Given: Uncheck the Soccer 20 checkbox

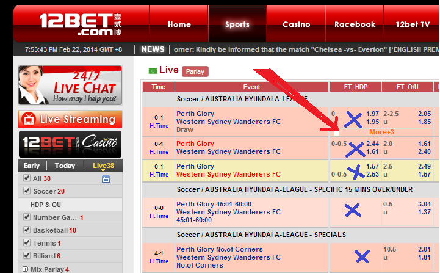Looking at the screenshot, I should point(27,191).
